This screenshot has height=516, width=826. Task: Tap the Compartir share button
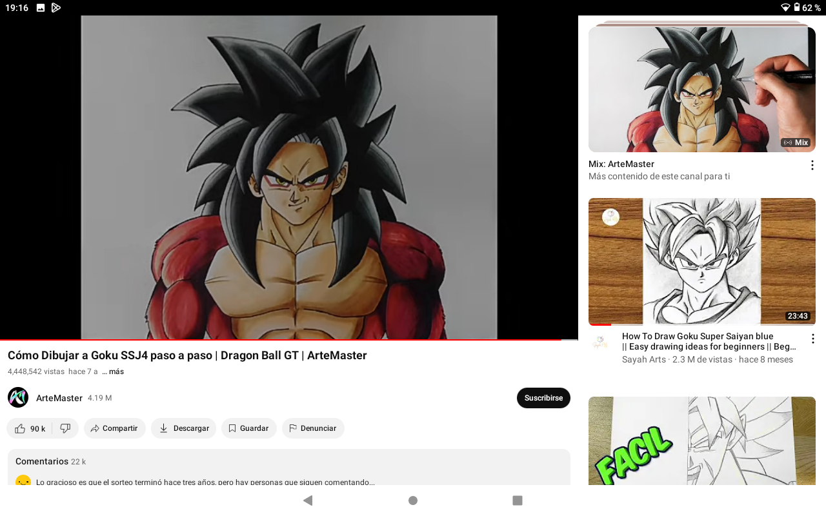[115, 428]
